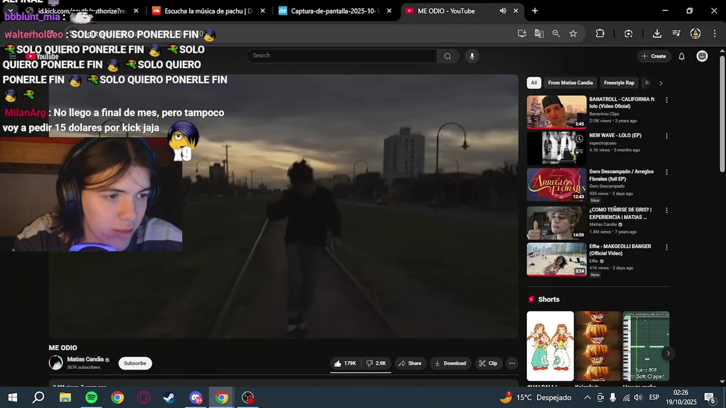Advance Shorts shelf with next arrow
The image size is (726, 408).
click(x=668, y=353)
